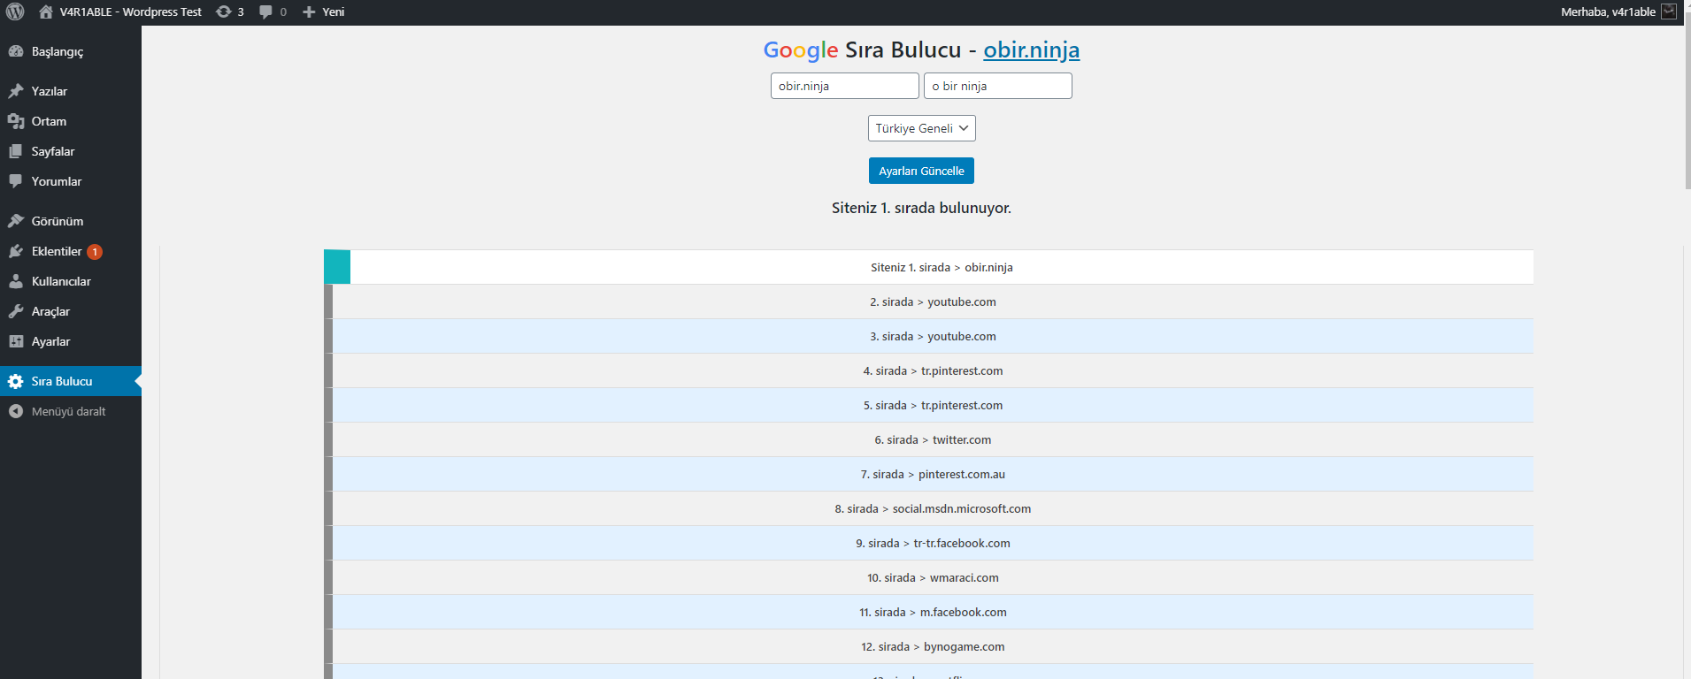The width and height of the screenshot is (1691, 679).
Task: Click the Ortam media icon
Action: pyautogui.click(x=16, y=121)
